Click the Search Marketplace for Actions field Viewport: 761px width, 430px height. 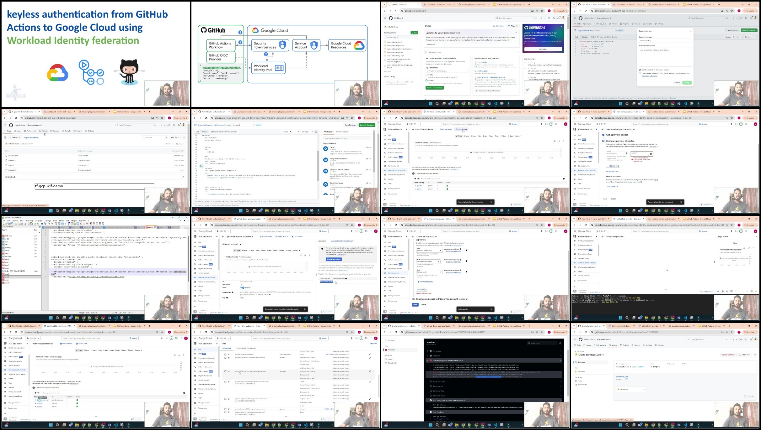[347, 138]
